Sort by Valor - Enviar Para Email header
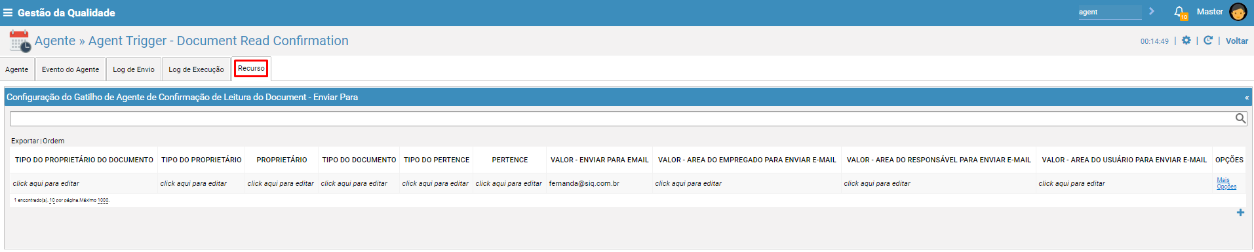This screenshot has width=1254, height=252. (600, 160)
